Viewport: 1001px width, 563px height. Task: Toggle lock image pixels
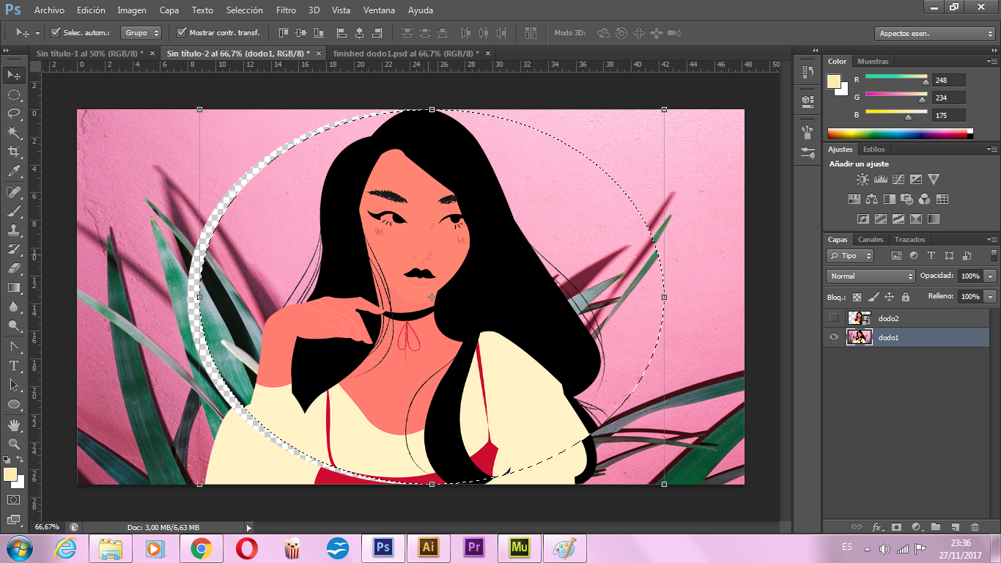[873, 297]
